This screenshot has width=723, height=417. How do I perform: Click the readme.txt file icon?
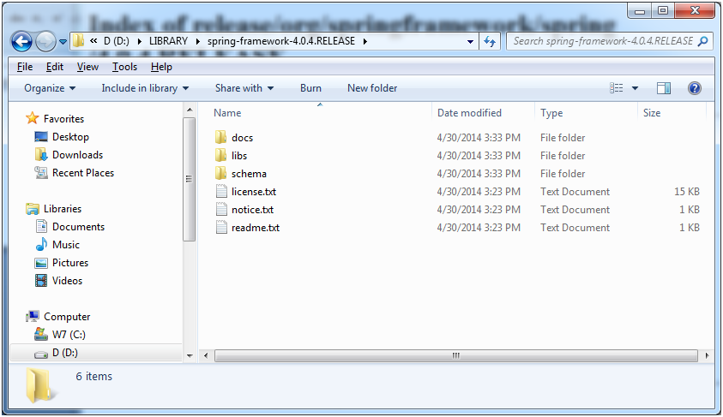(221, 228)
